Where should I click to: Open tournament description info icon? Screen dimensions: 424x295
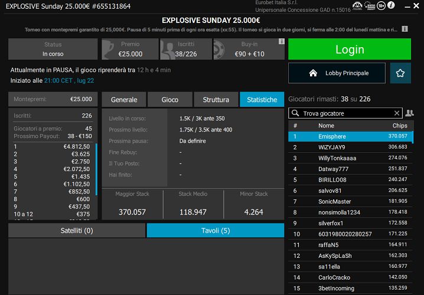[x=405, y=29]
